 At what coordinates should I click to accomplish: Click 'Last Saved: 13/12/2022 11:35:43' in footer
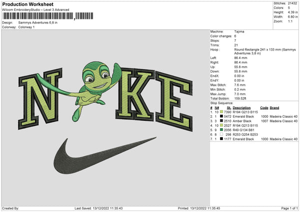coord(98,208)
